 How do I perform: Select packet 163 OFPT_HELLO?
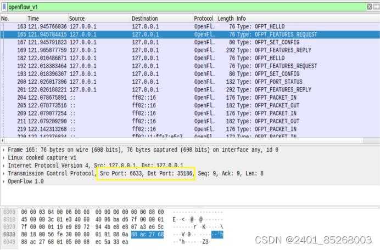click(x=190, y=27)
